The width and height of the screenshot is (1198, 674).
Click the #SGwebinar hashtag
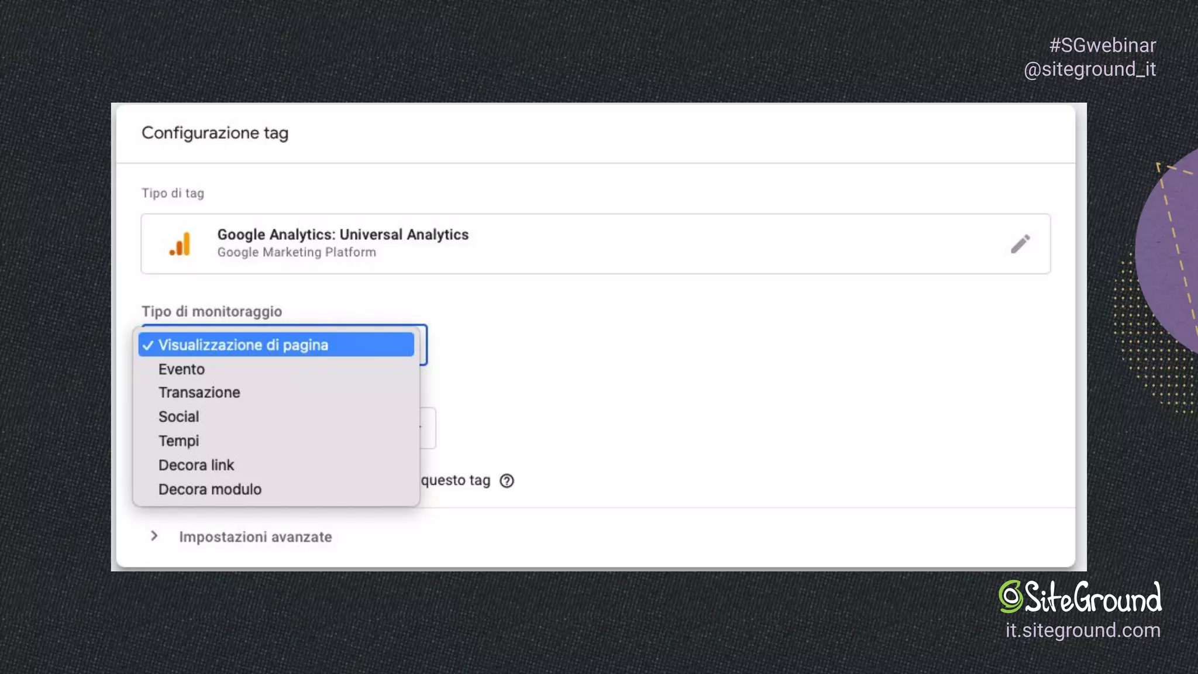coord(1103,45)
